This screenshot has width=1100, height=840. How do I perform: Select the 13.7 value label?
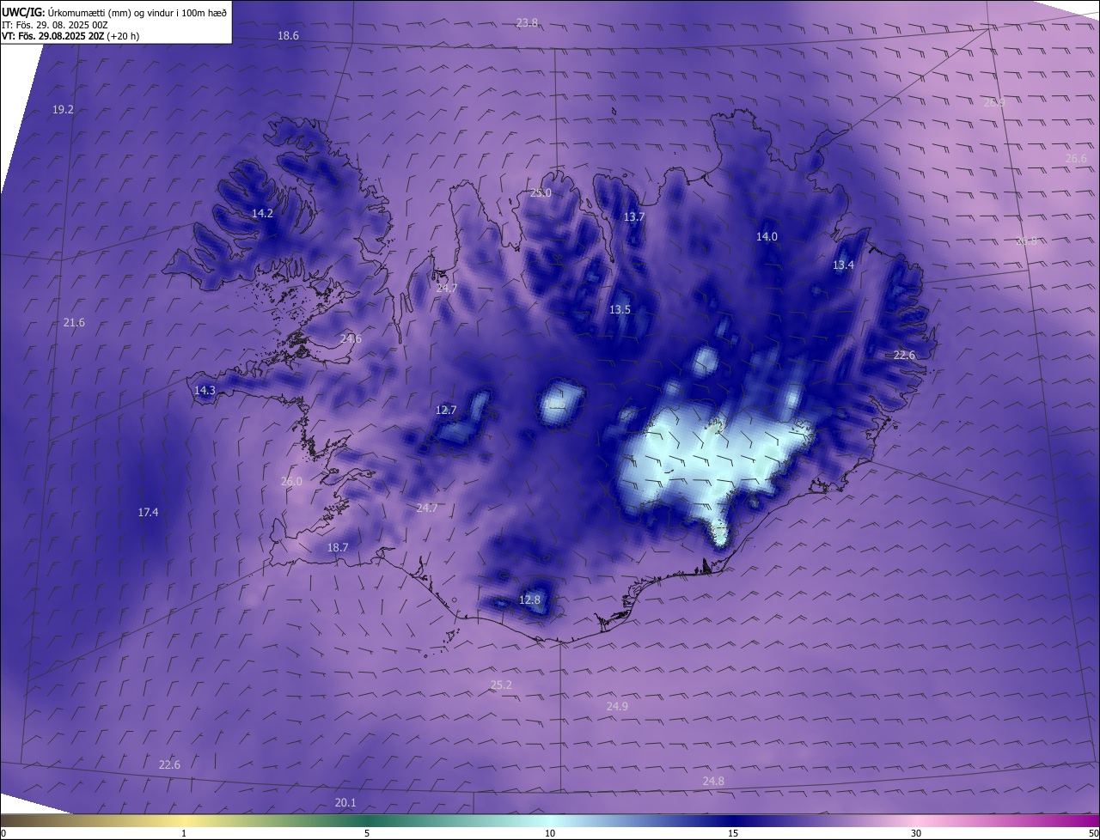pos(633,217)
